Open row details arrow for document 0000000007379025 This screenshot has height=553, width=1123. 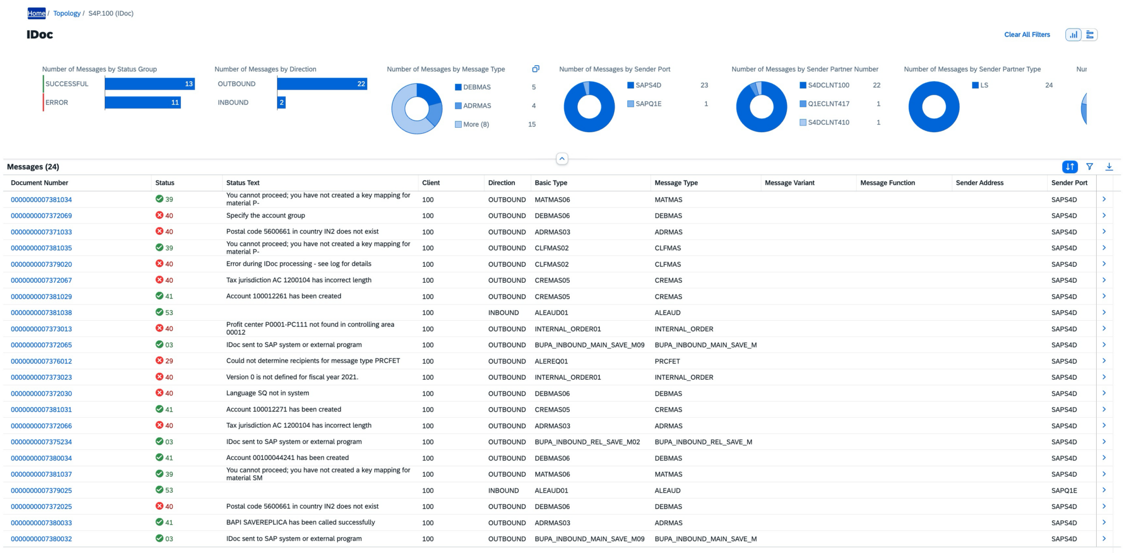point(1104,490)
